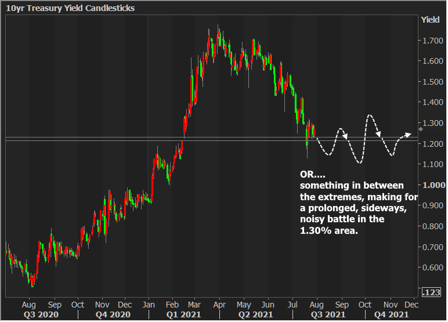Click the Aug 2020 month label
This screenshot has width=448, height=322.
29,304
